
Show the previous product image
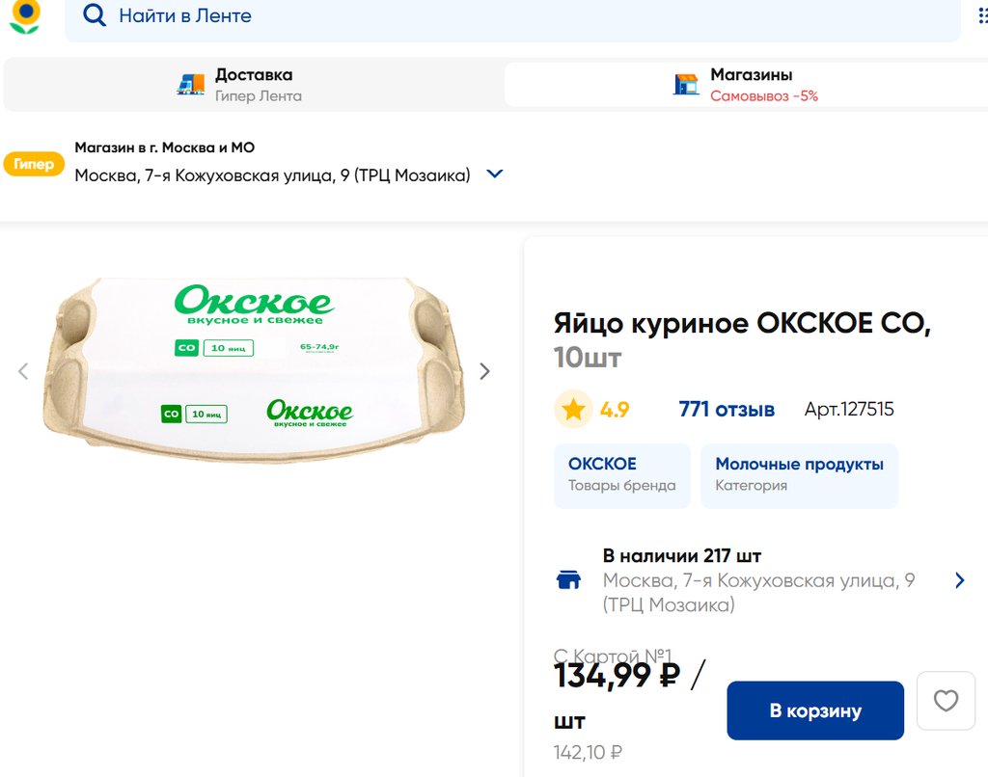pyautogui.click(x=24, y=371)
